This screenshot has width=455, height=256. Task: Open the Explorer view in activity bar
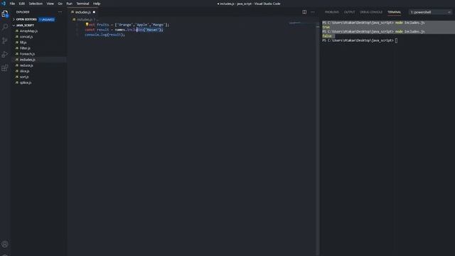tap(5, 14)
